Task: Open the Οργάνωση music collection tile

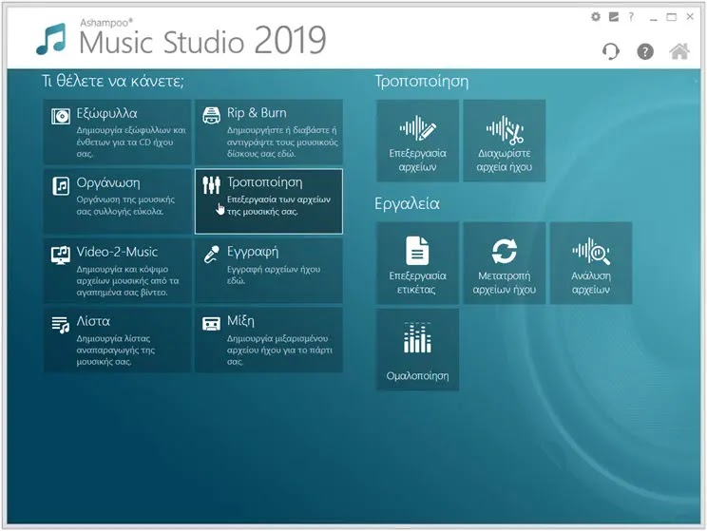Action: coord(117,201)
